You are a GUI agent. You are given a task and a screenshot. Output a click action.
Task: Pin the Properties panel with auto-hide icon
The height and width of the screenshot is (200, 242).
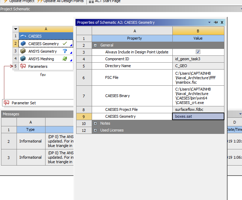click(x=216, y=22)
